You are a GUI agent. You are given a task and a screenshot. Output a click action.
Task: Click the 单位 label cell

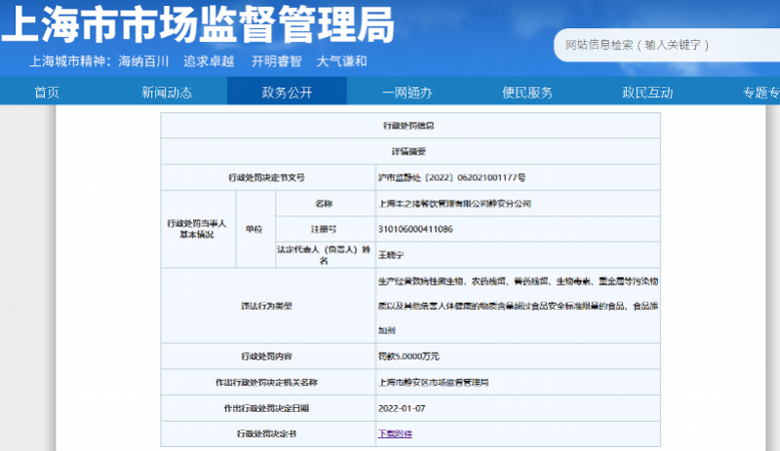coord(255,229)
